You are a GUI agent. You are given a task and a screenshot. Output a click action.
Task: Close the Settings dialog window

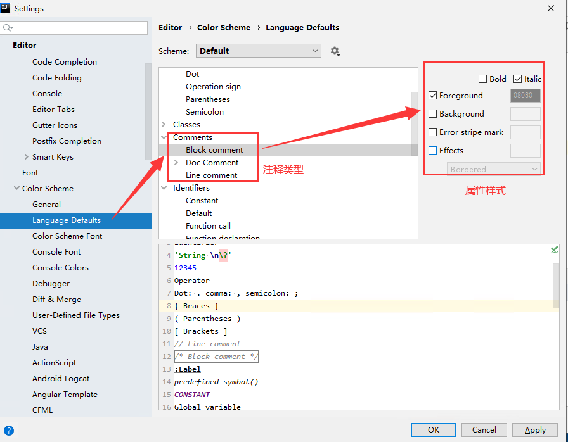(x=551, y=8)
